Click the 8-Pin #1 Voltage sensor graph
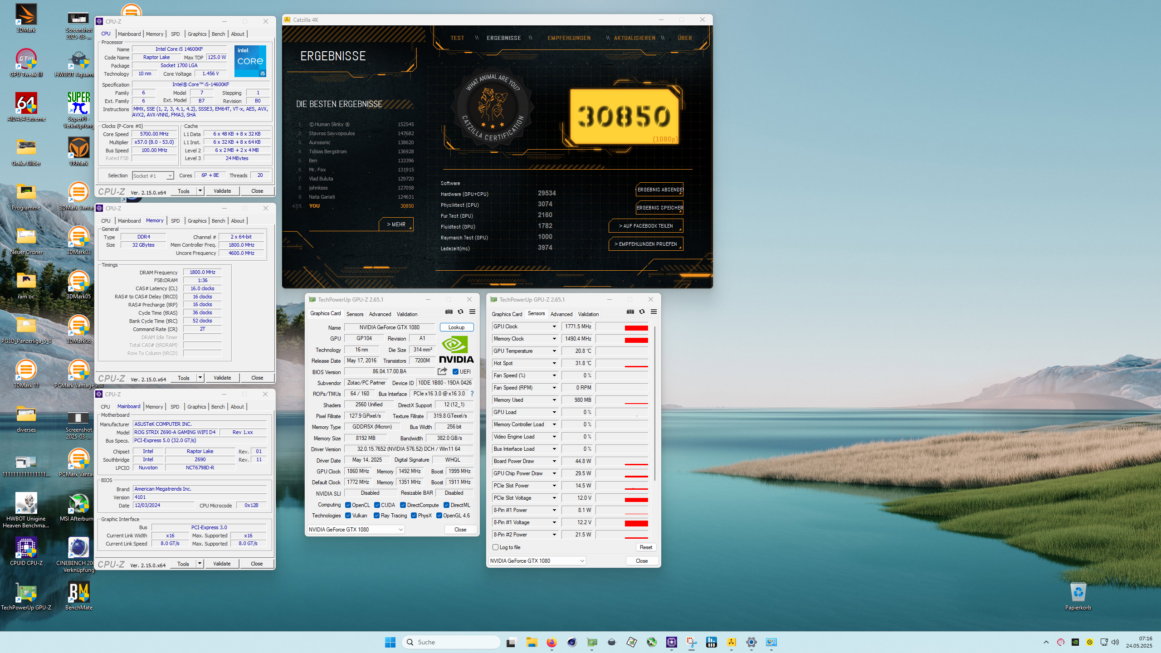 (x=622, y=522)
